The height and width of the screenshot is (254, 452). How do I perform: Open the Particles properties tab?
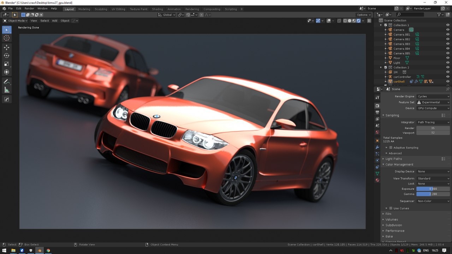tap(377, 154)
